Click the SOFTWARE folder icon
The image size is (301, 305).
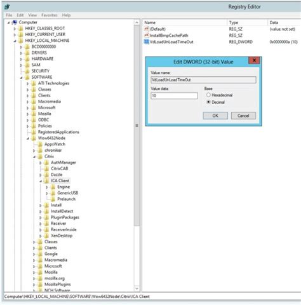coord(27,78)
